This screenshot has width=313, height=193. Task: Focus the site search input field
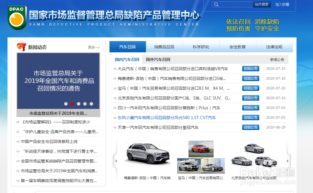point(232,4)
